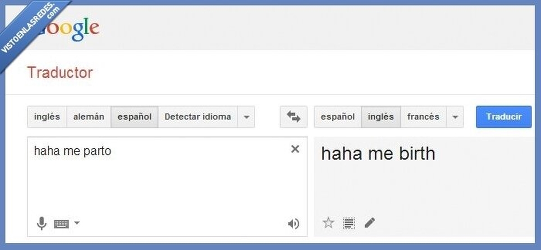Image resolution: width=541 pixels, height=250 pixels.
Task: Star the translation to save it
Action: click(329, 223)
